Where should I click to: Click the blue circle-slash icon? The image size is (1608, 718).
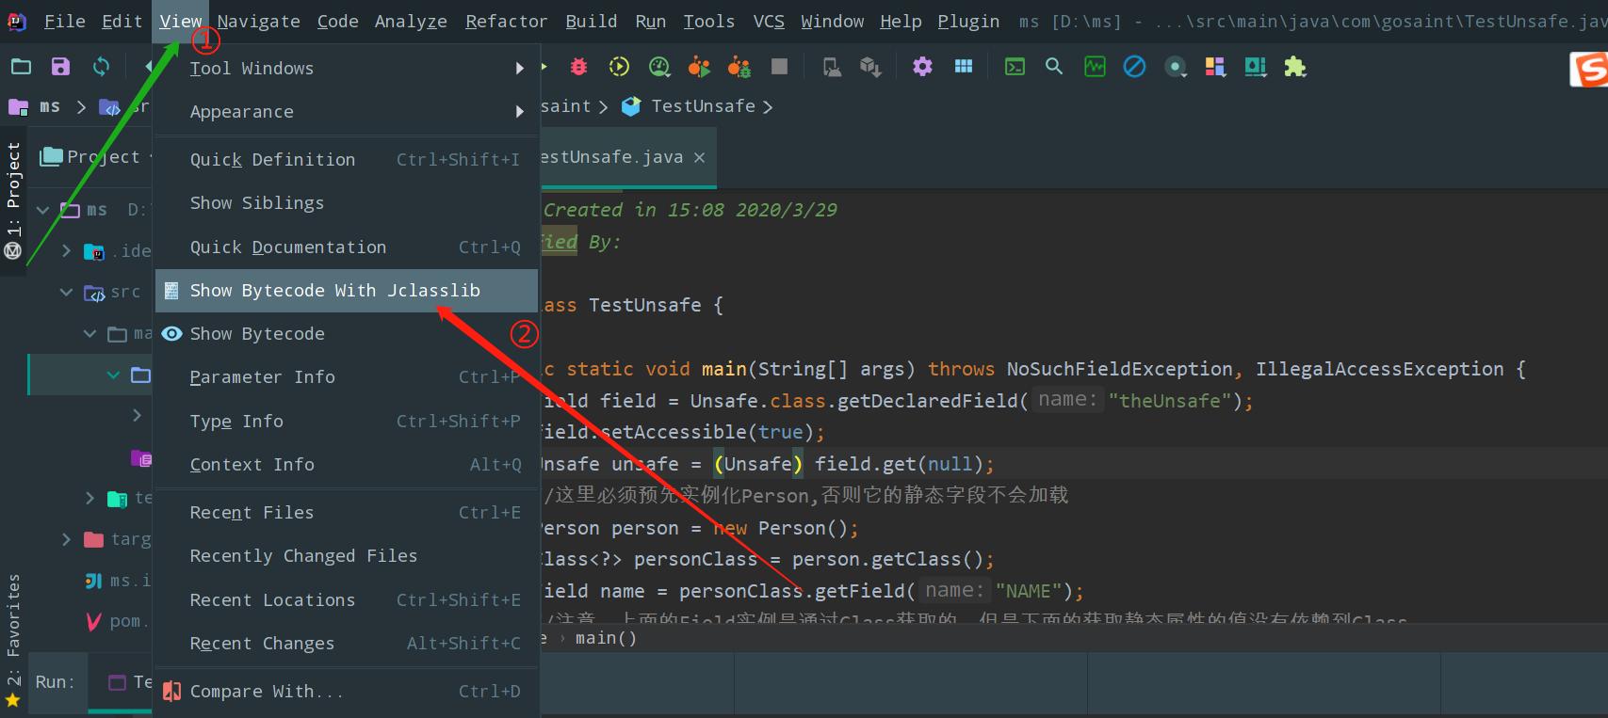[x=1135, y=67]
